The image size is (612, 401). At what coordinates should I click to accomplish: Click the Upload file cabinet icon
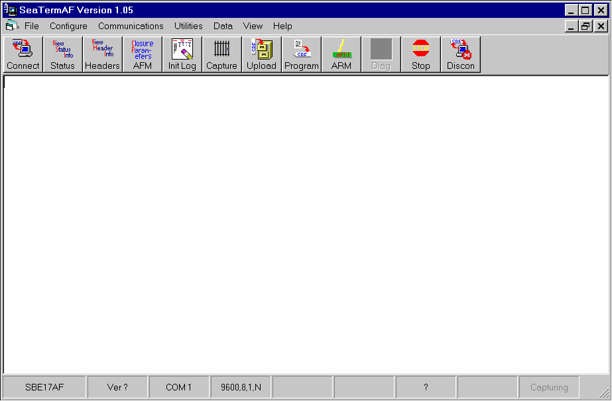click(x=262, y=54)
